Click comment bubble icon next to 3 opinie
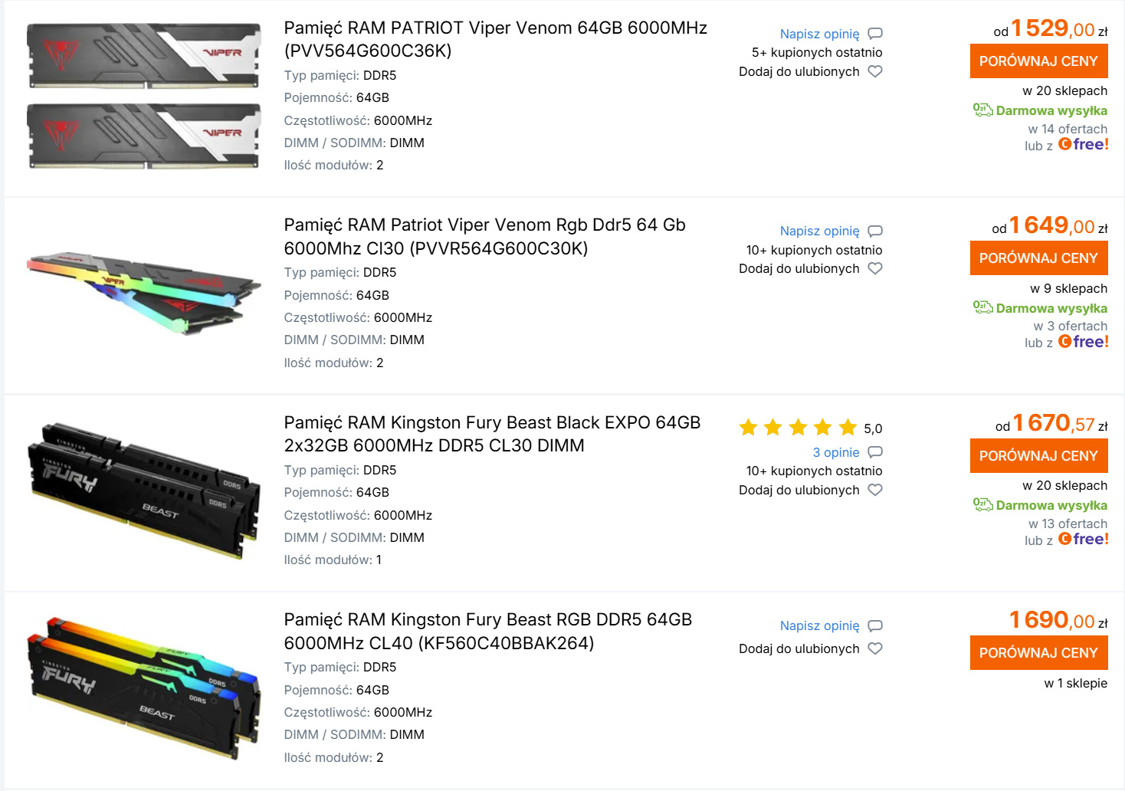The height and width of the screenshot is (791, 1125). coord(875,452)
